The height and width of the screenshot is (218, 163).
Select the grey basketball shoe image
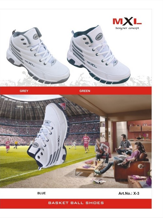pos(38,55)
